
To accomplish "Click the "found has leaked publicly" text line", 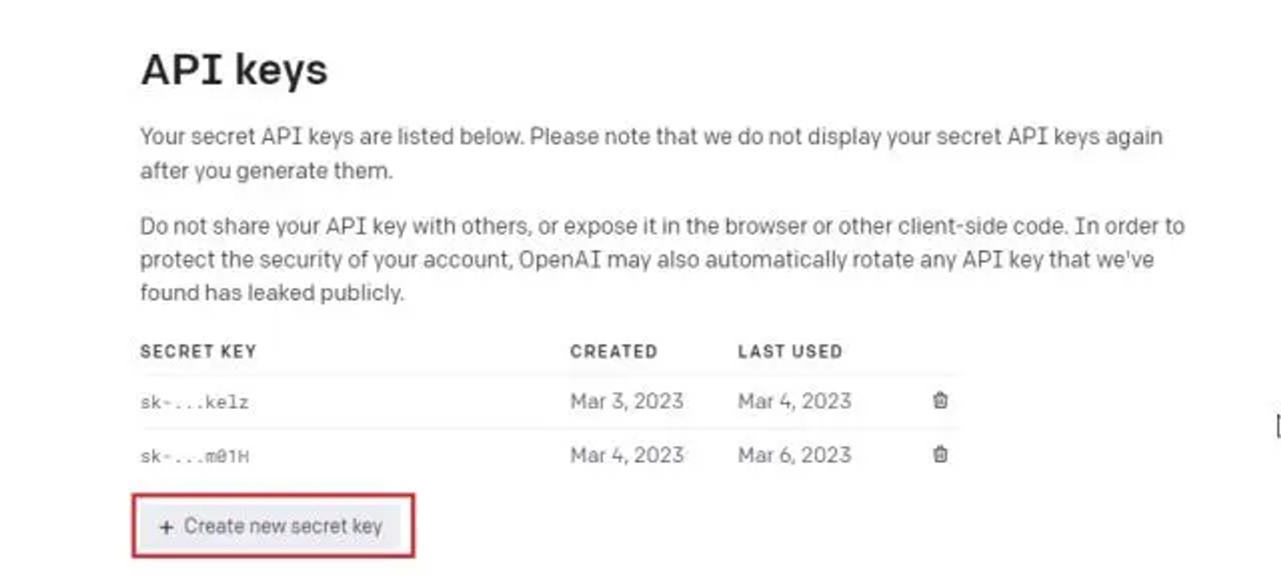I will 272,293.
